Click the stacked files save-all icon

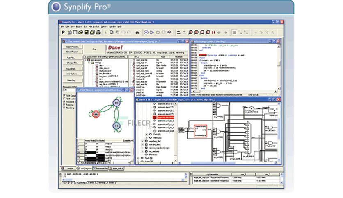pos(92,32)
